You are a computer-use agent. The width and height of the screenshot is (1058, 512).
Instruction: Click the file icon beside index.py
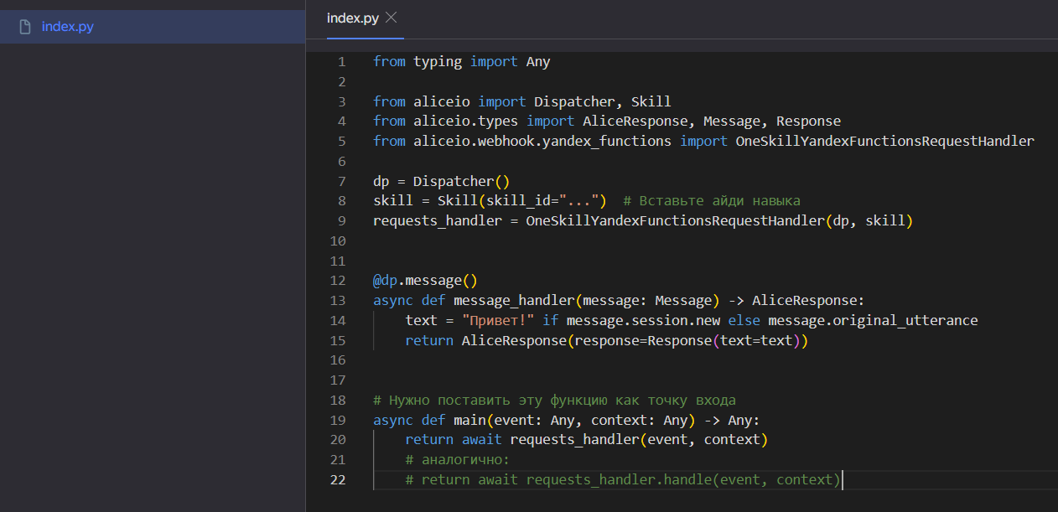(x=25, y=27)
